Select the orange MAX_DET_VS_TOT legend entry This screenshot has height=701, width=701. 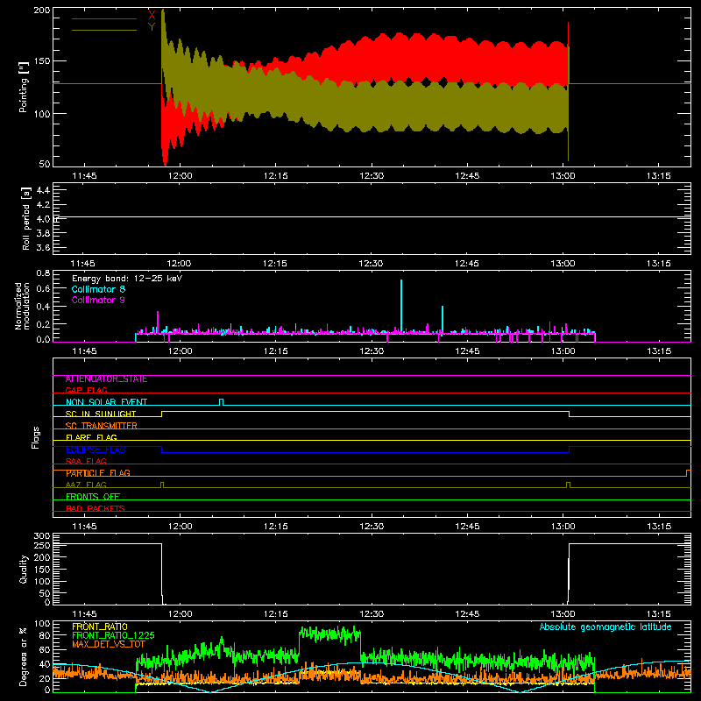(109, 644)
